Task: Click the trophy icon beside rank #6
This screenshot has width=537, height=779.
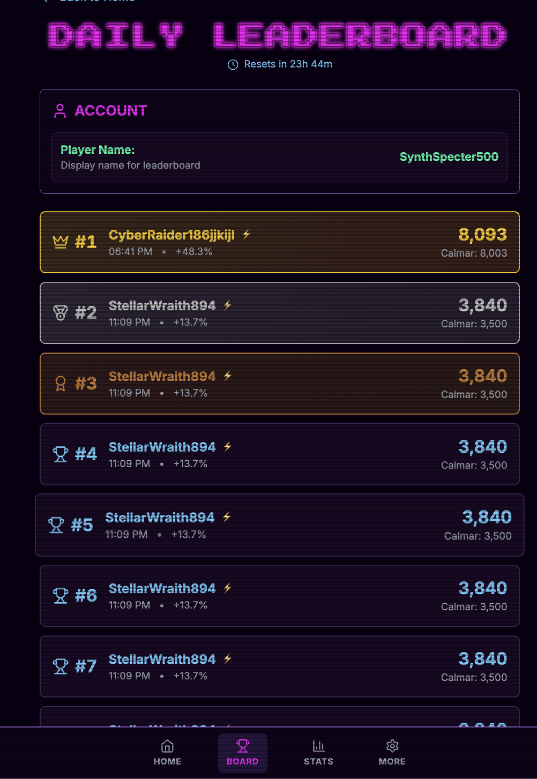Action: point(61,596)
